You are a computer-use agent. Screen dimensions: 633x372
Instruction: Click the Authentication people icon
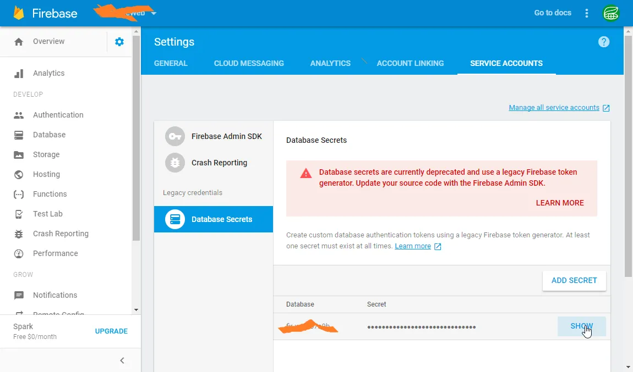(19, 115)
